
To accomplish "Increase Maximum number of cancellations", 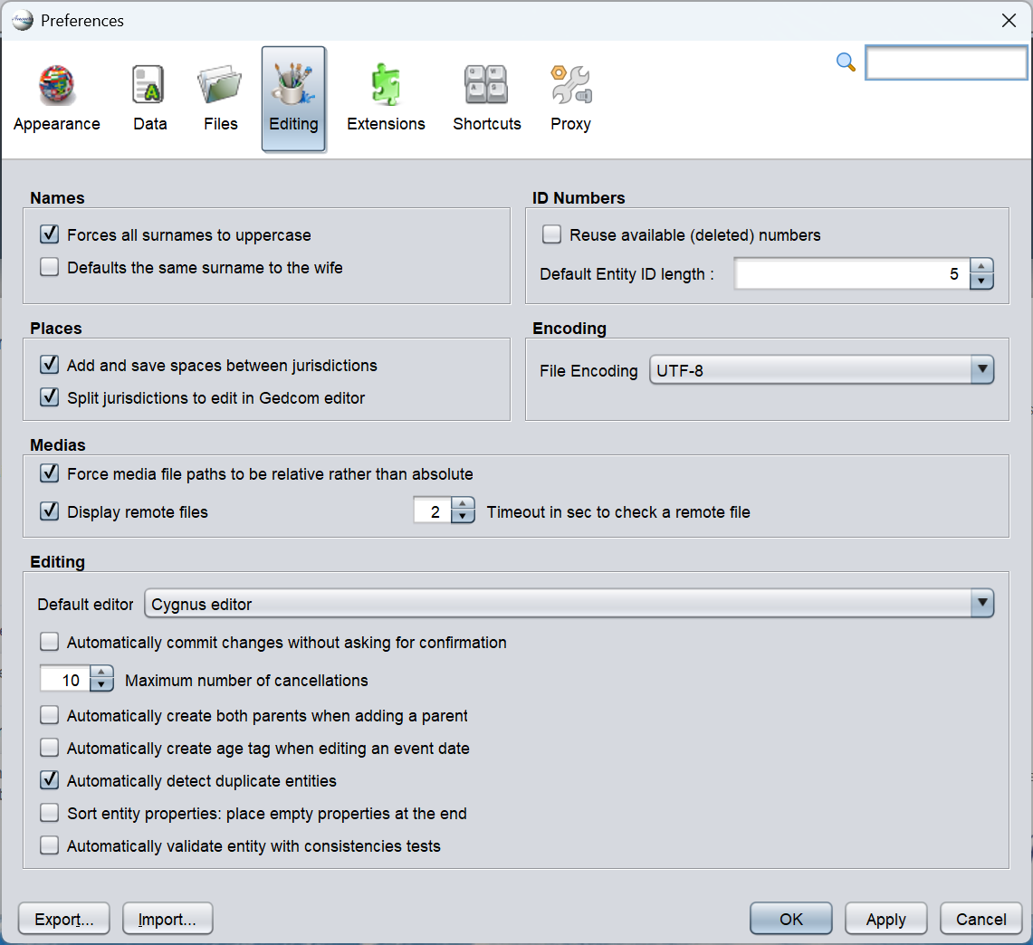I will tap(101, 673).
